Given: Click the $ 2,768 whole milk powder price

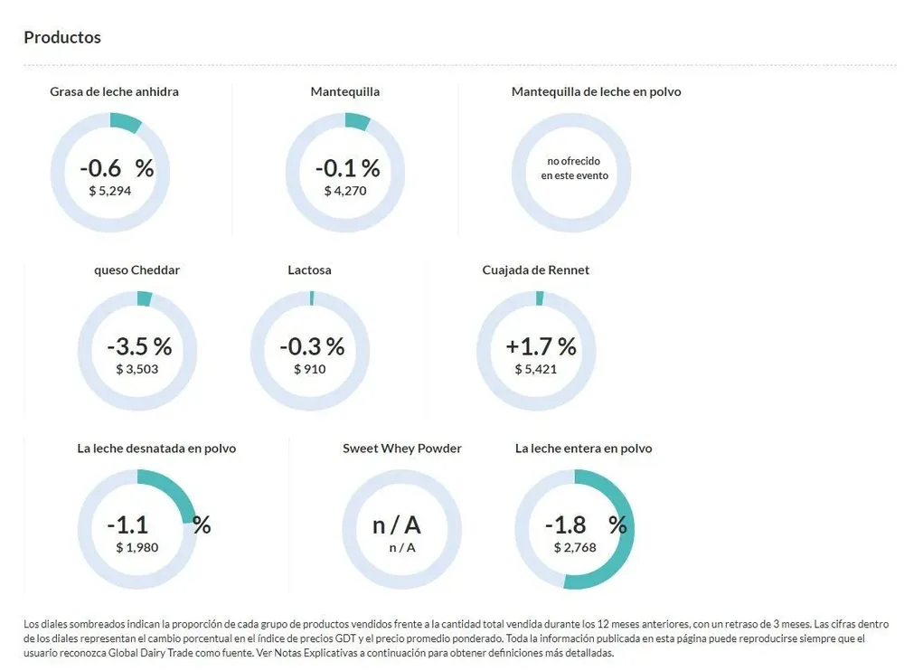Looking at the screenshot, I should (x=575, y=547).
